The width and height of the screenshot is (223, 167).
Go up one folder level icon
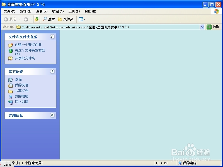37,19
